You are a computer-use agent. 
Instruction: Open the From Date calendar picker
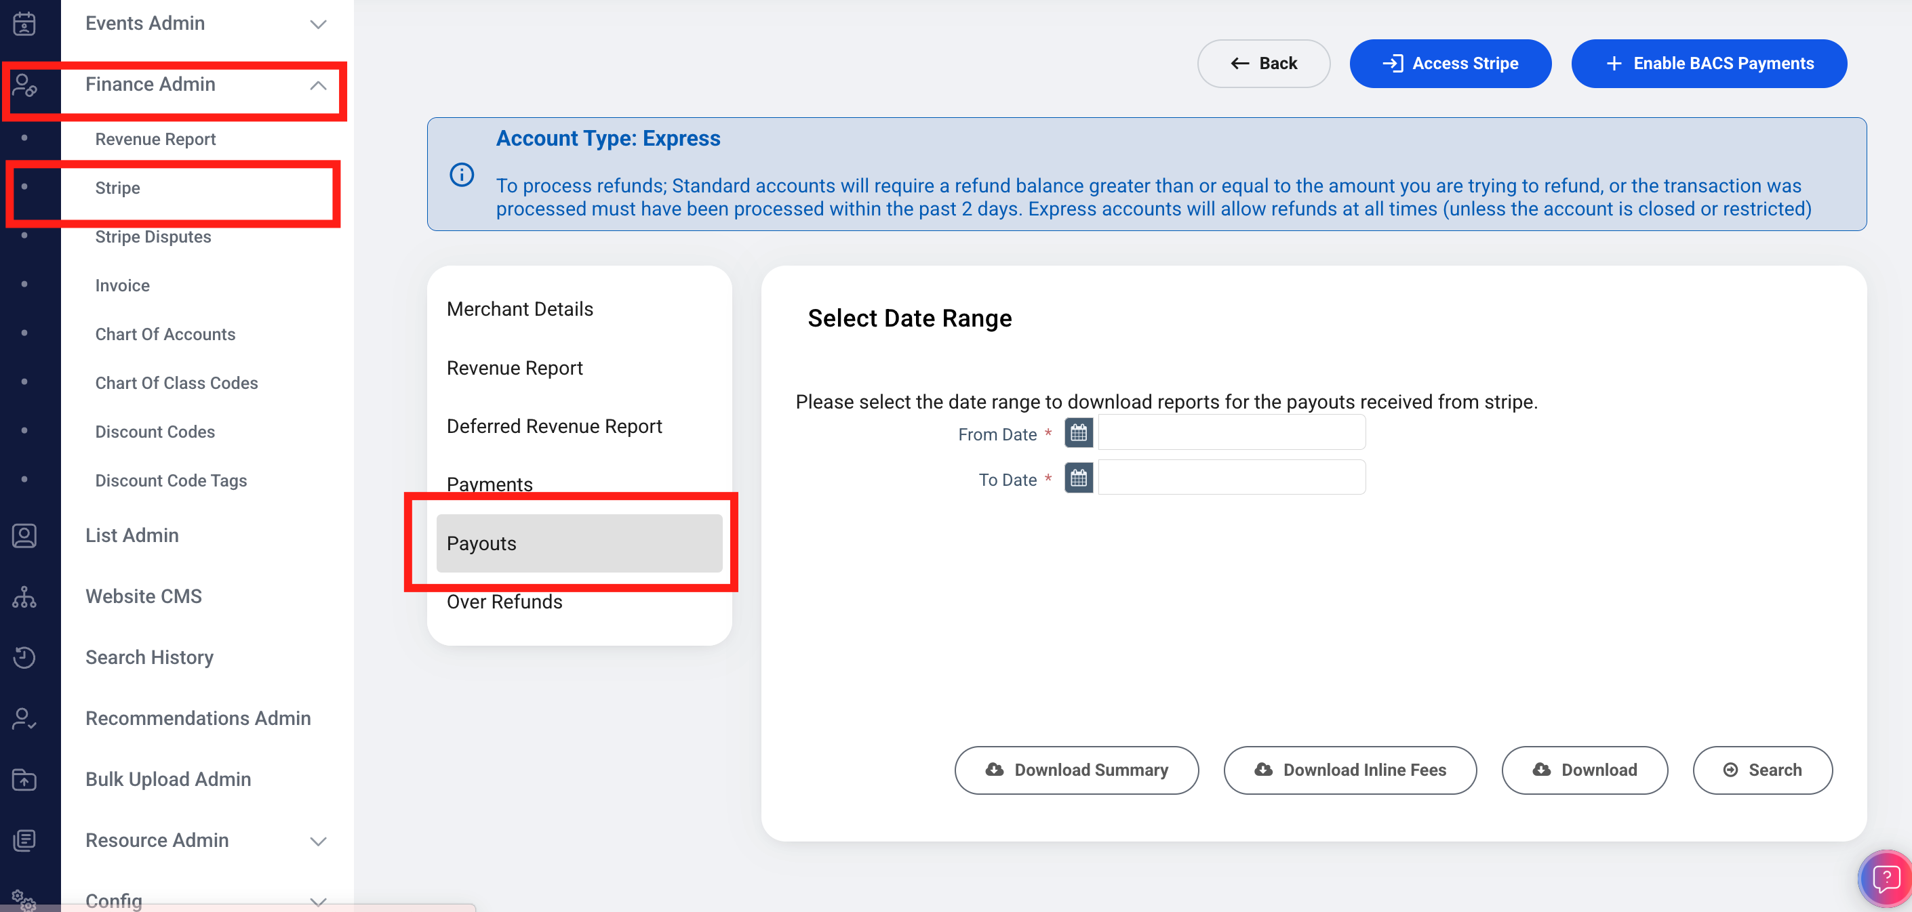(1078, 433)
